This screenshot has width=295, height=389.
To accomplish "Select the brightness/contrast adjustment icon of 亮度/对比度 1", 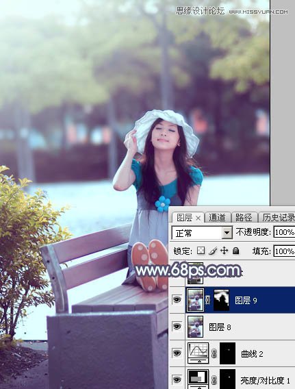I will (x=198, y=379).
